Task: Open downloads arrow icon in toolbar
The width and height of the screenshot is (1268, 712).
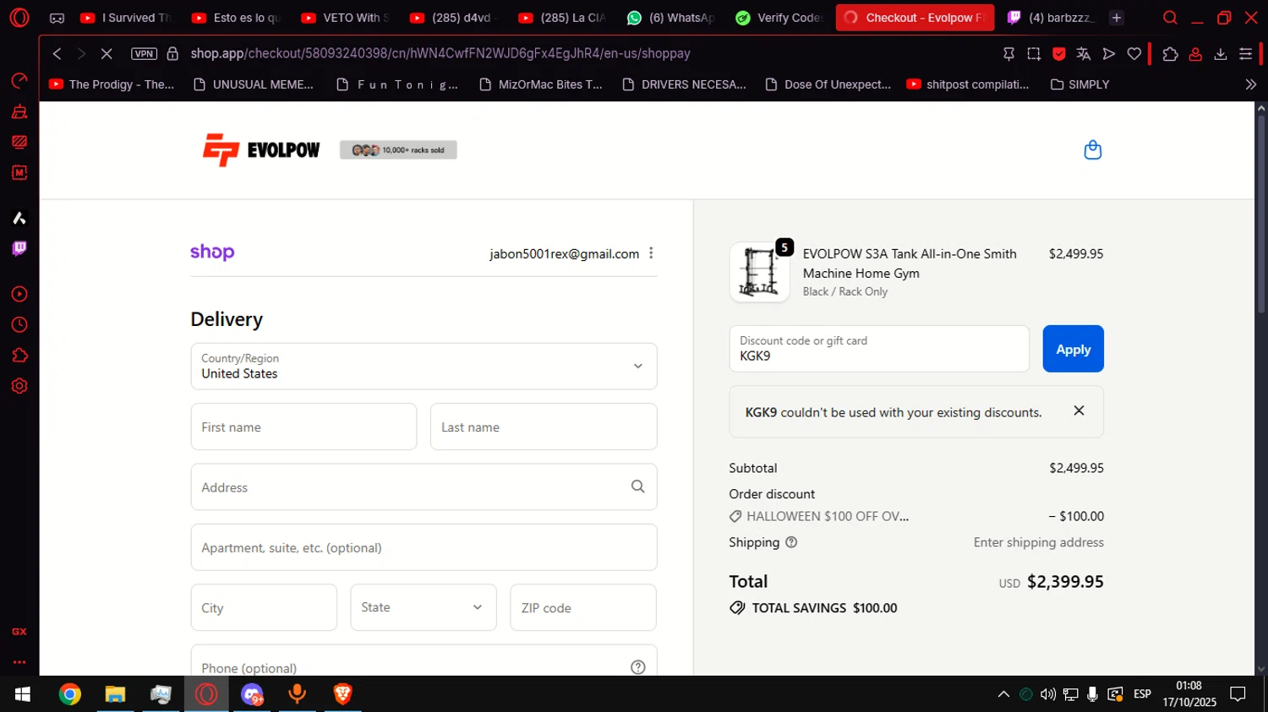Action: tap(1221, 53)
